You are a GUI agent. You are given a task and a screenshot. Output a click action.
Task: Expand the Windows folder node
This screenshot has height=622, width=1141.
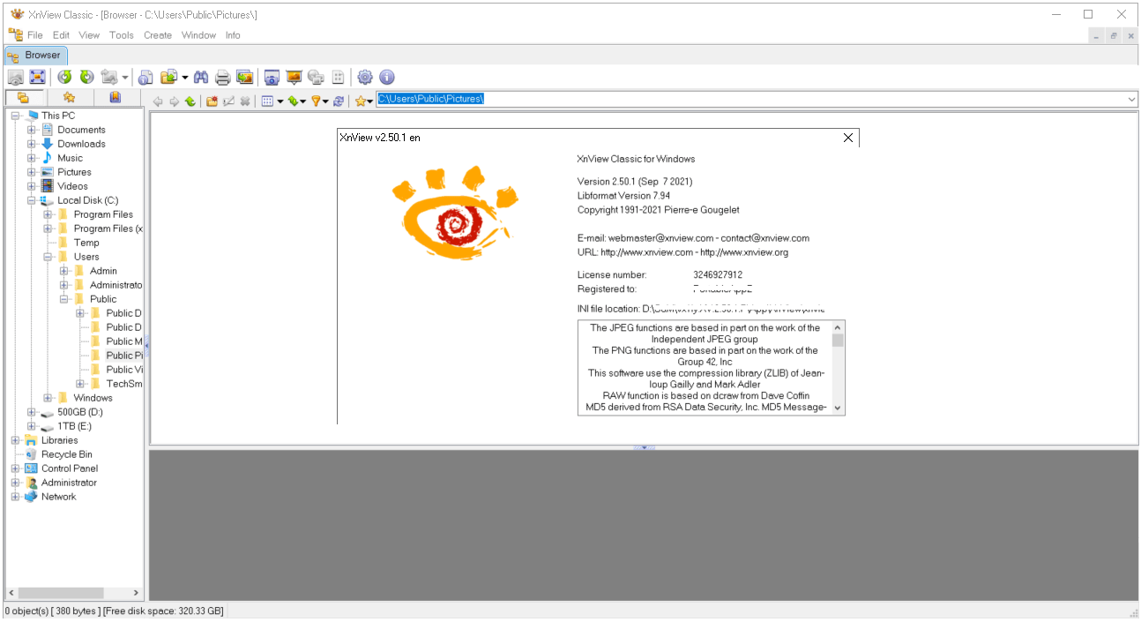(x=48, y=398)
